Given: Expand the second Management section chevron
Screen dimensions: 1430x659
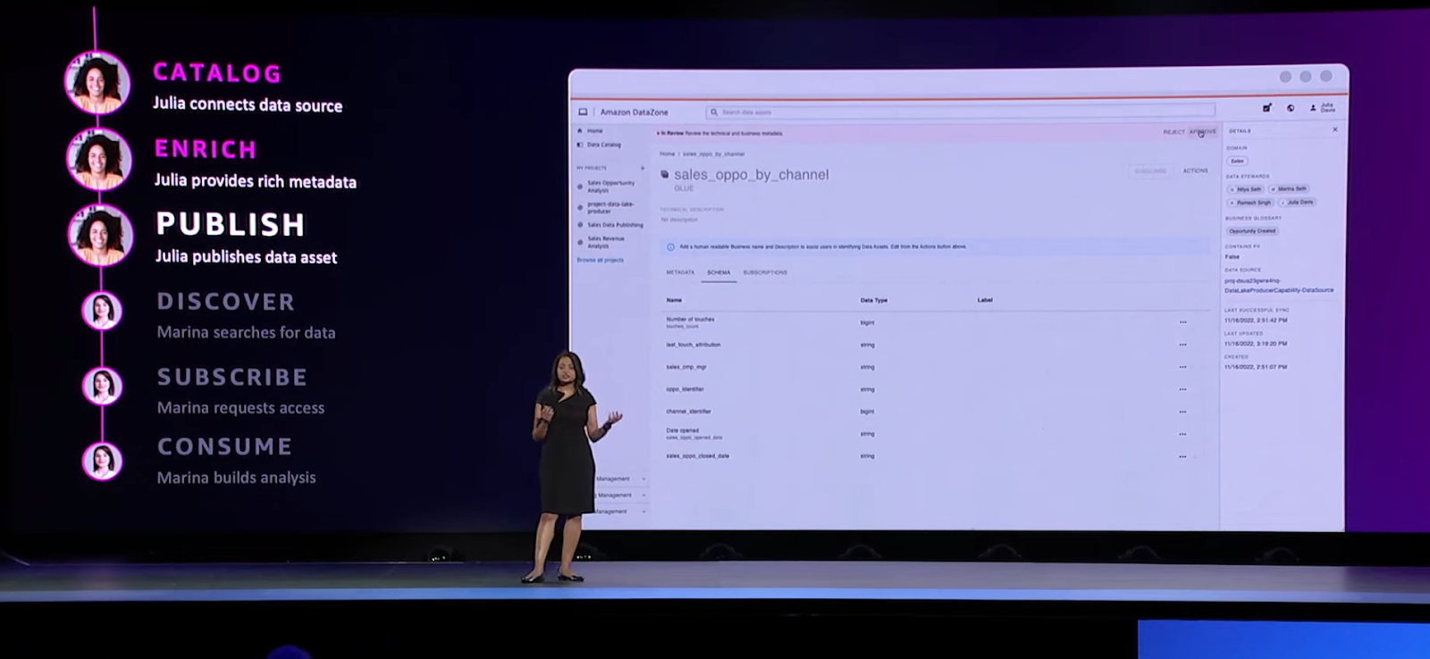Looking at the screenshot, I should 643,495.
